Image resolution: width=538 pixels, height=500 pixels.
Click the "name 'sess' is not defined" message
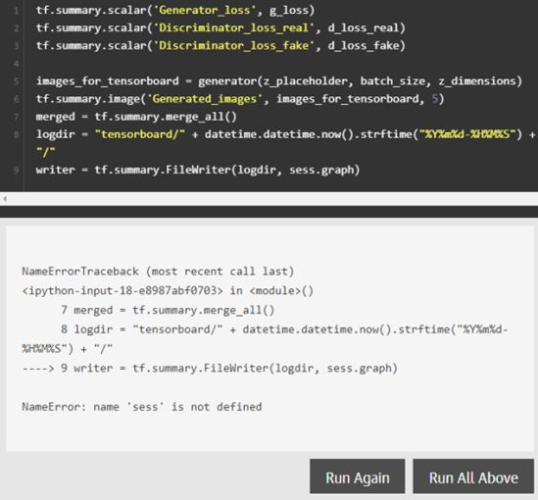(x=177, y=407)
